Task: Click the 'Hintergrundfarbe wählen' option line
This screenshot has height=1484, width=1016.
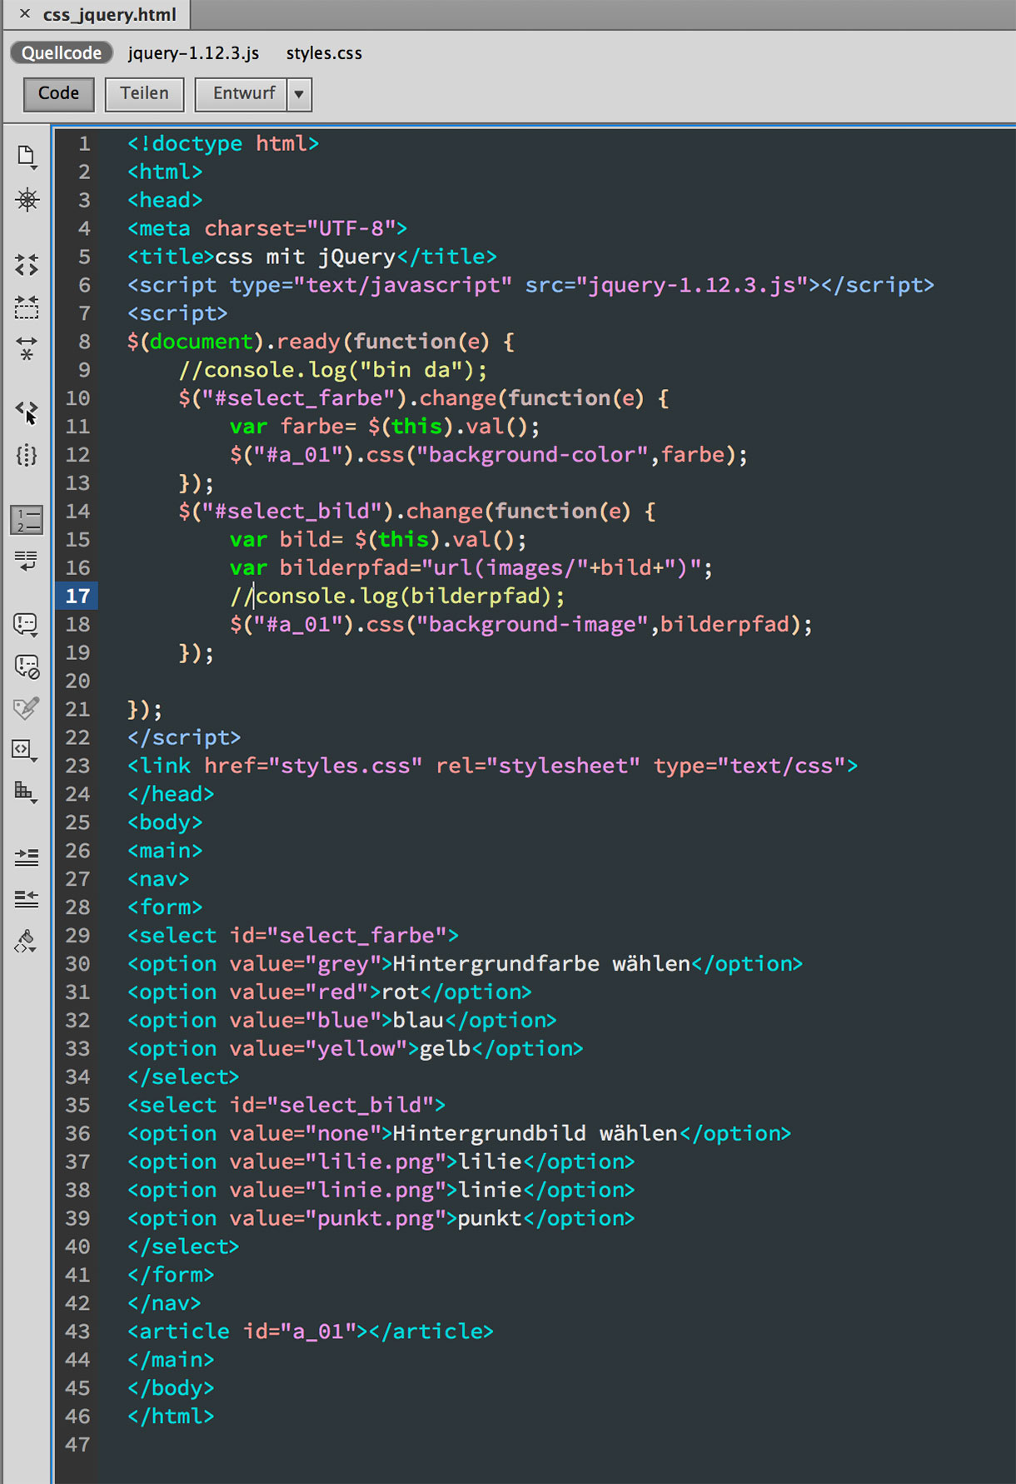Action: [465, 964]
